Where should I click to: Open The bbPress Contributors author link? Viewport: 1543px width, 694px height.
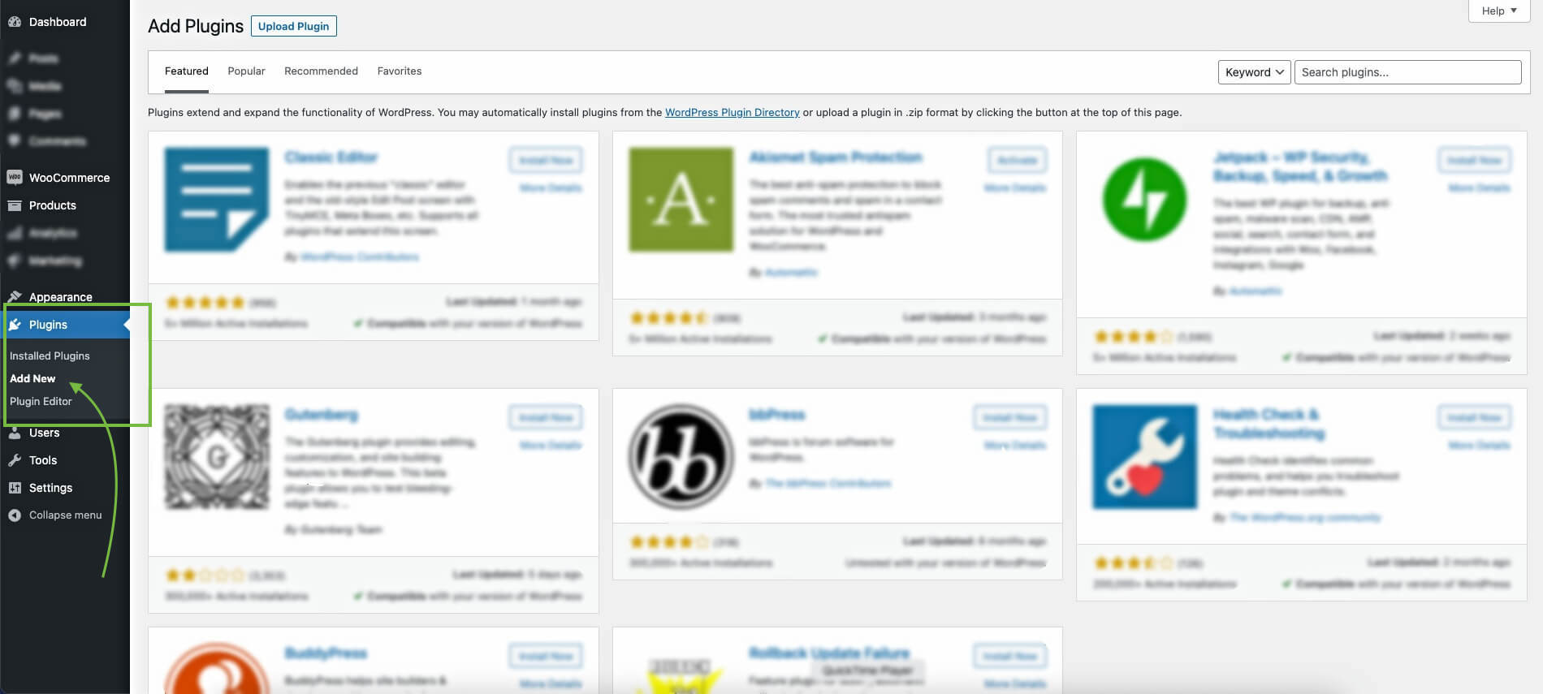(x=828, y=484)
